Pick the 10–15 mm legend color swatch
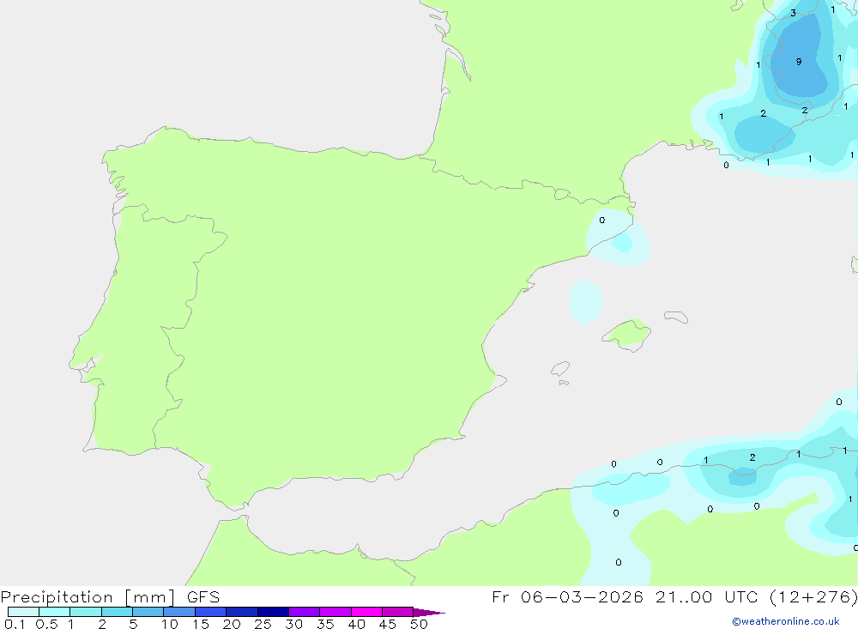Screen dimensions: 858x629 tap(179, 612)
